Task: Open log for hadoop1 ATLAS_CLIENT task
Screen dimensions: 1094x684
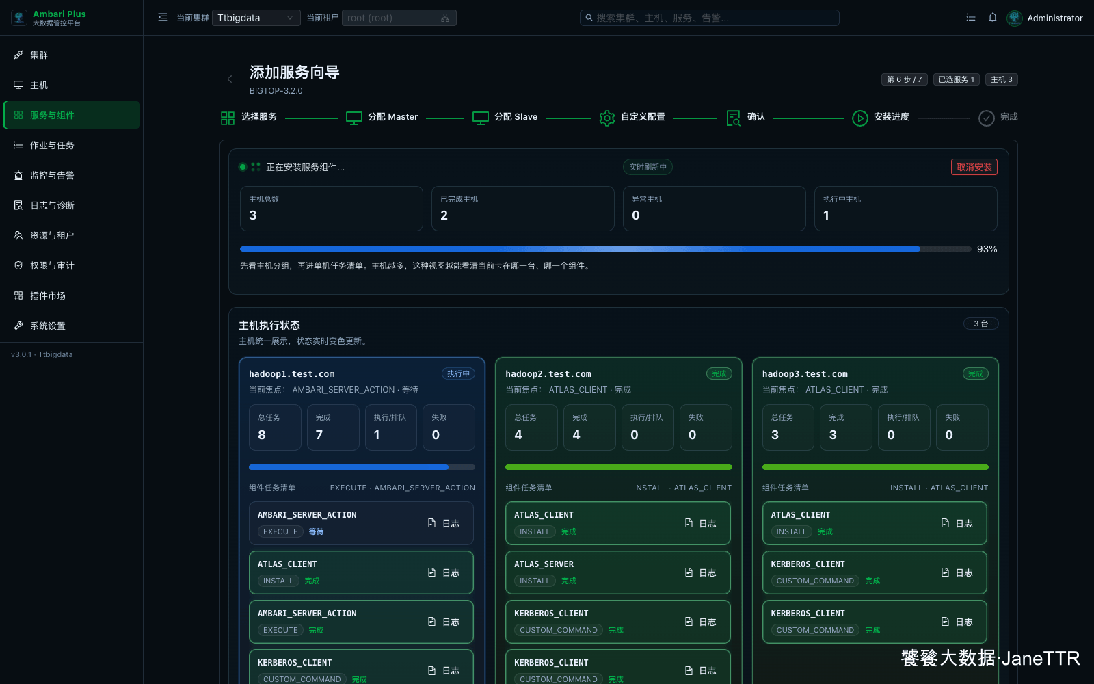Action: click(444, 573)
